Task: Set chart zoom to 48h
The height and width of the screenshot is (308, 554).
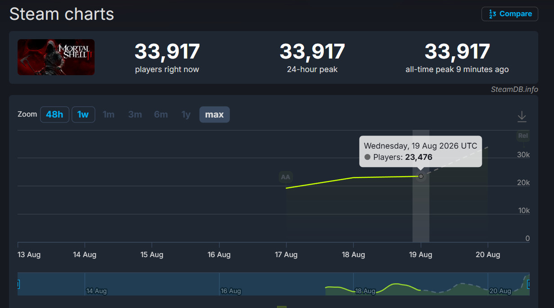Action: [54, 114]
